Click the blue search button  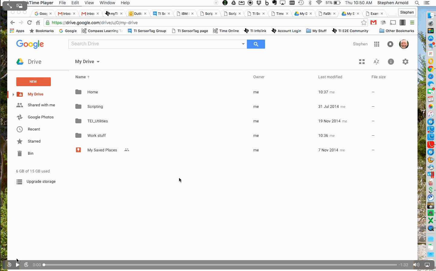tap(256, 44)
